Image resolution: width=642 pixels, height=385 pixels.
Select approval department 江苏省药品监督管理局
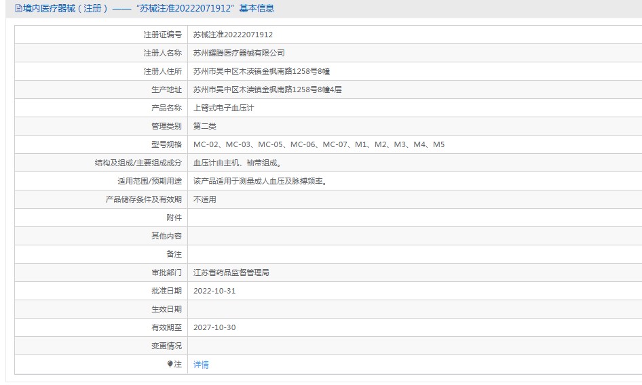(x=231, y=272)
